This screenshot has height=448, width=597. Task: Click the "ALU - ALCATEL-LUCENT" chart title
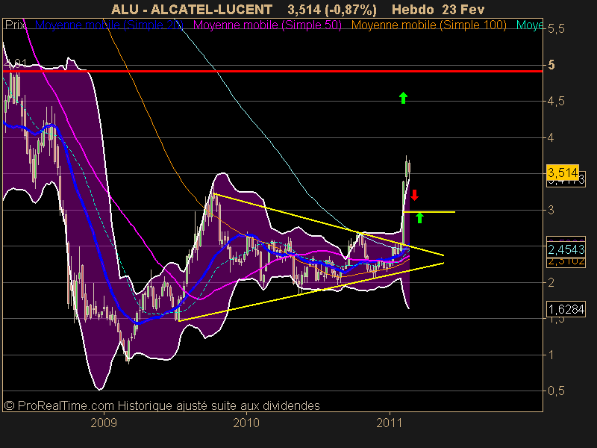pyautogui.click(x=192, y=9)
